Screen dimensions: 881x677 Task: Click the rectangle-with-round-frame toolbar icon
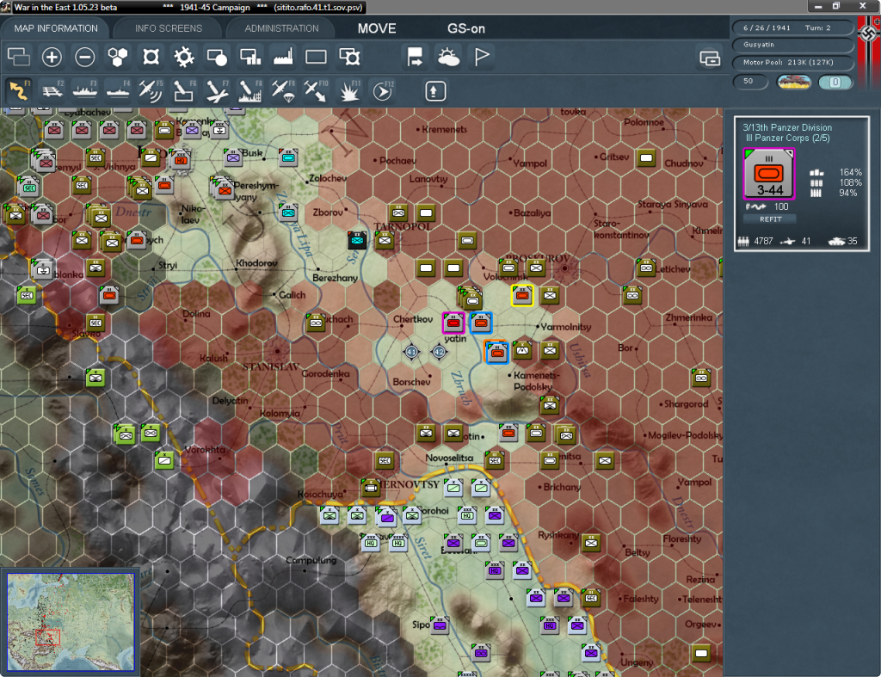(x=349, y=57)
